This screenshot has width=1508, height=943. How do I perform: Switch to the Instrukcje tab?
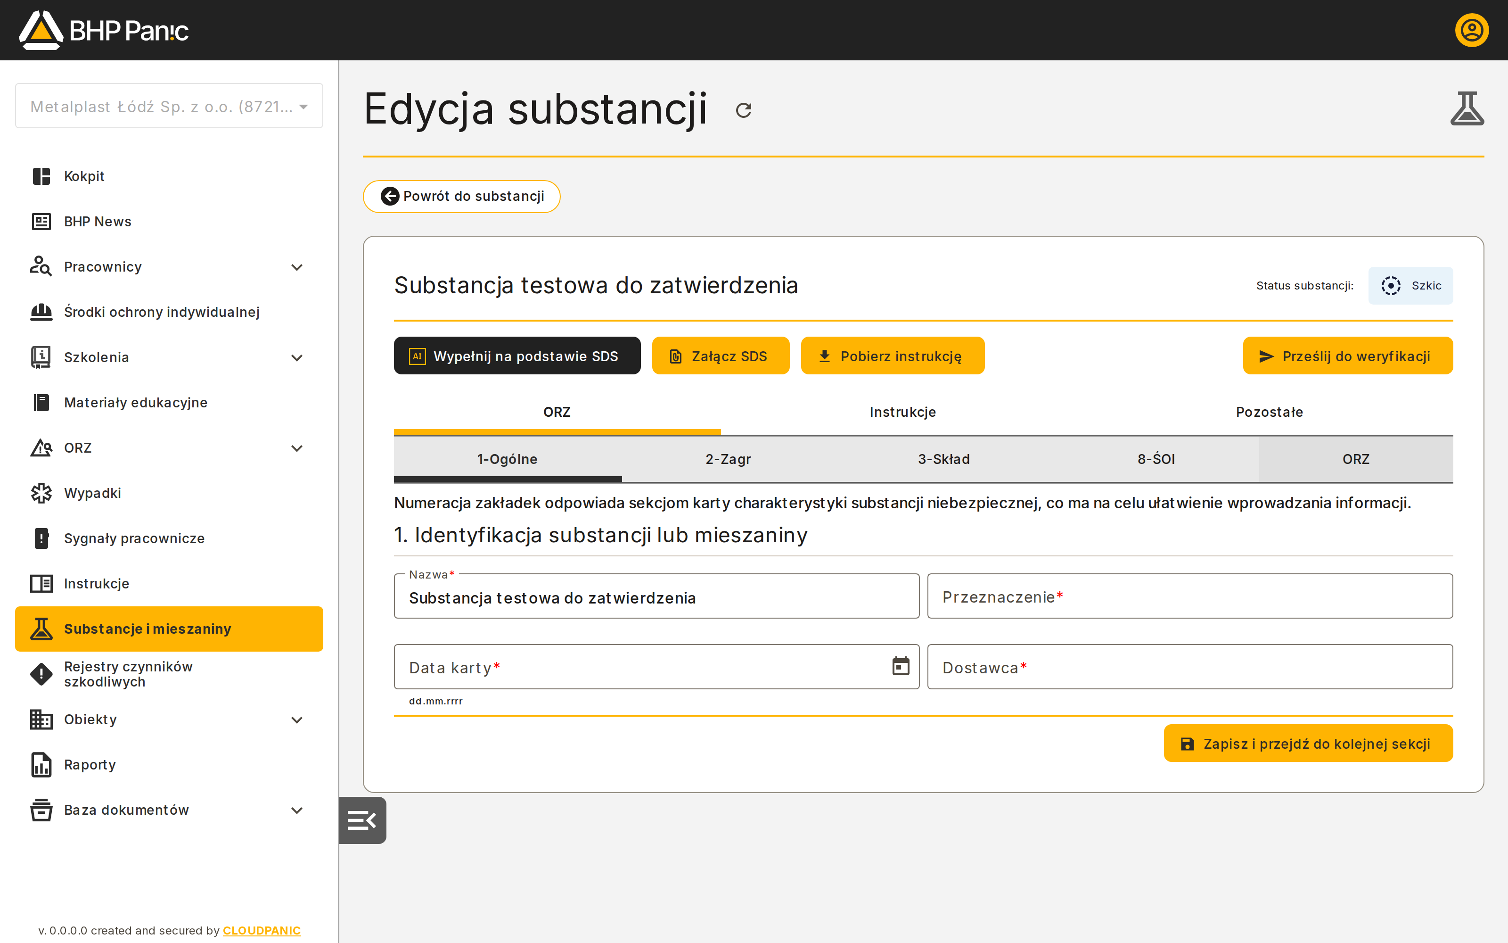click(903, 412)
